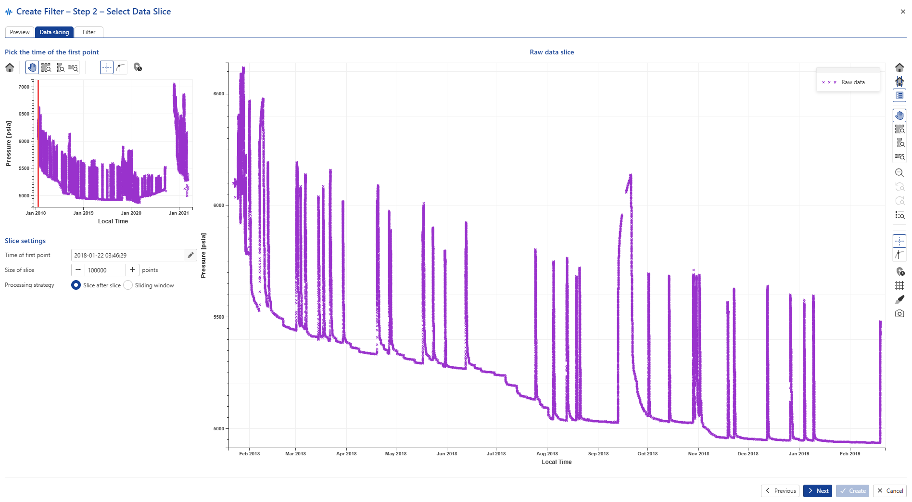912x502 pixels.
Task: Click the camera snapshot icon
Action: coord(899,314)
